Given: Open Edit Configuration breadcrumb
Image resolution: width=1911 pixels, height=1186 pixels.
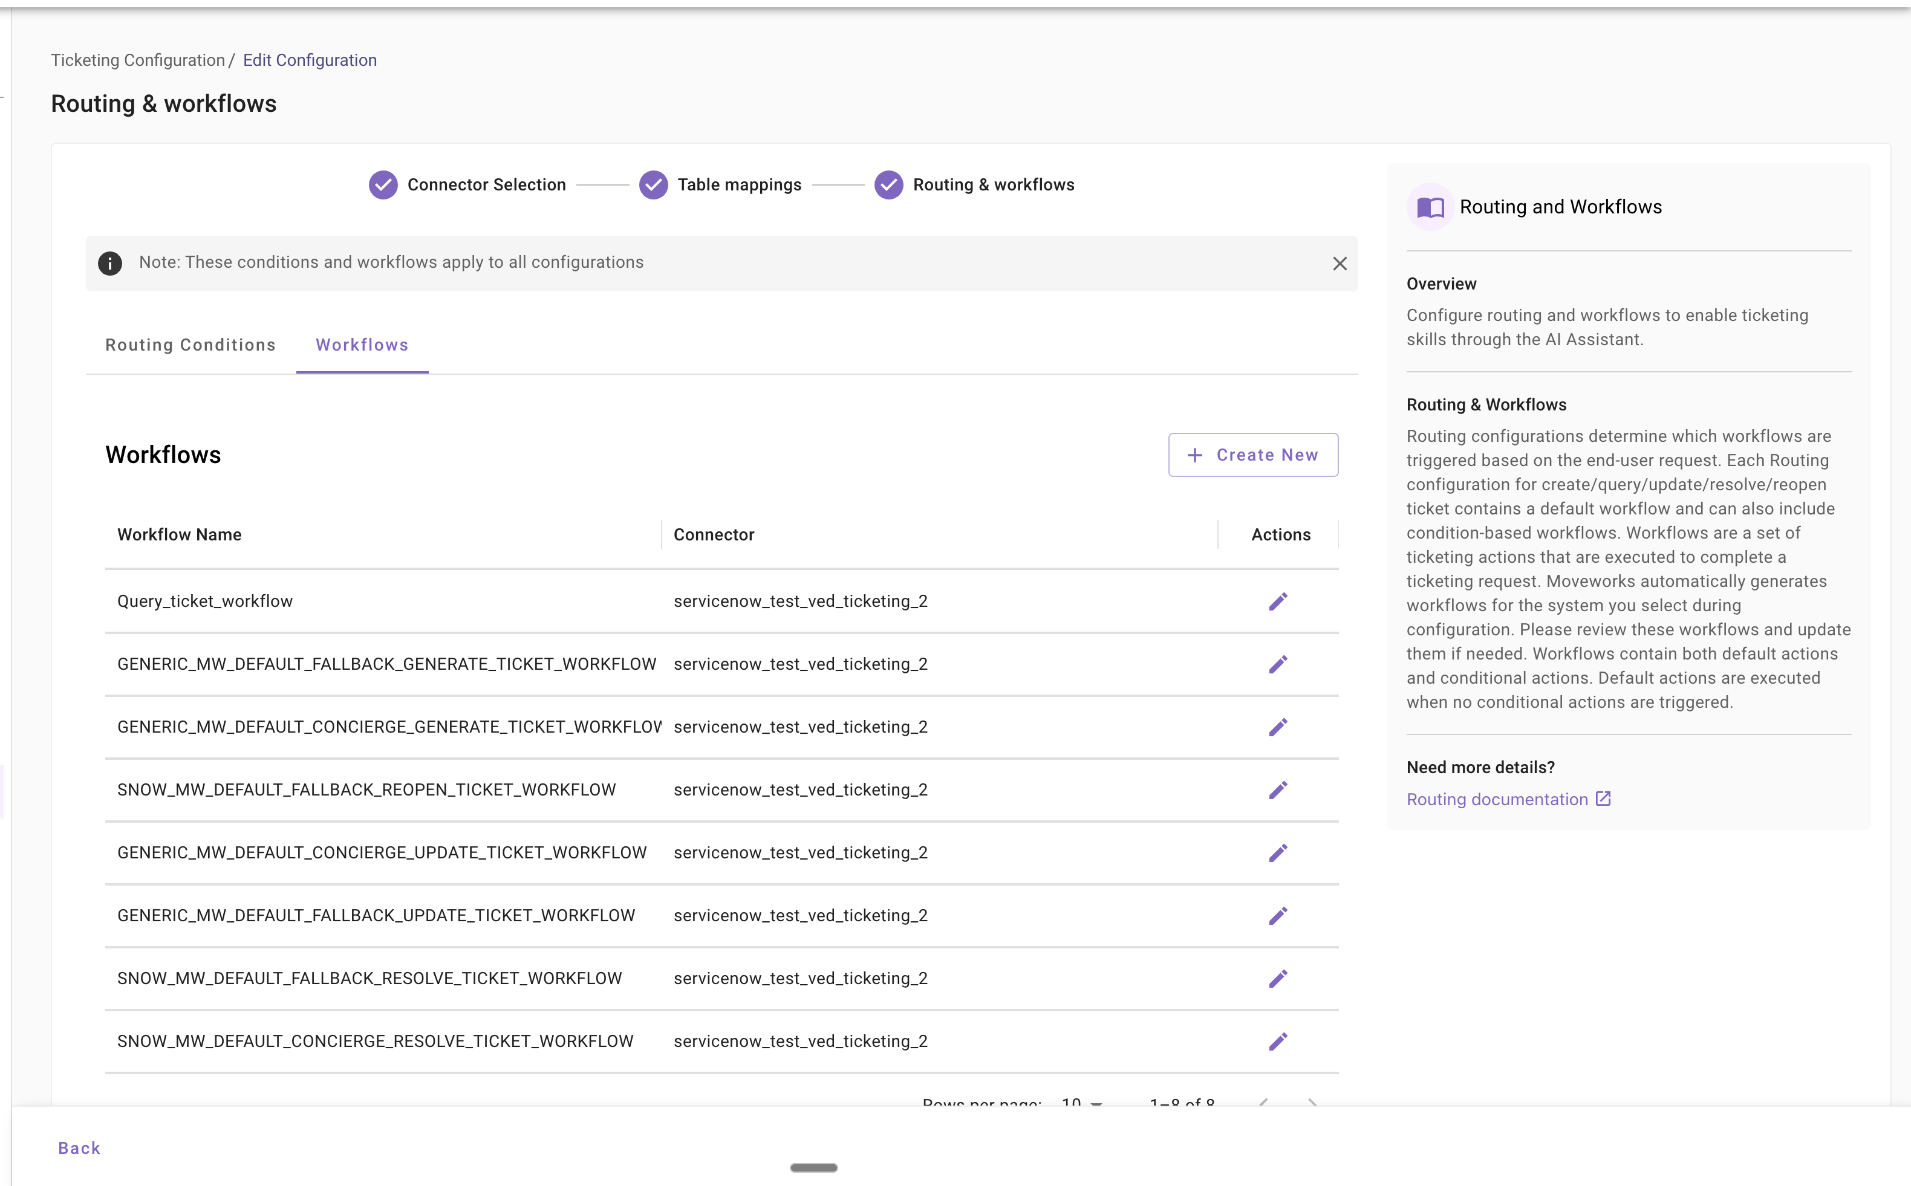Looking at the screenshot, I should click(x=310, y=60).
